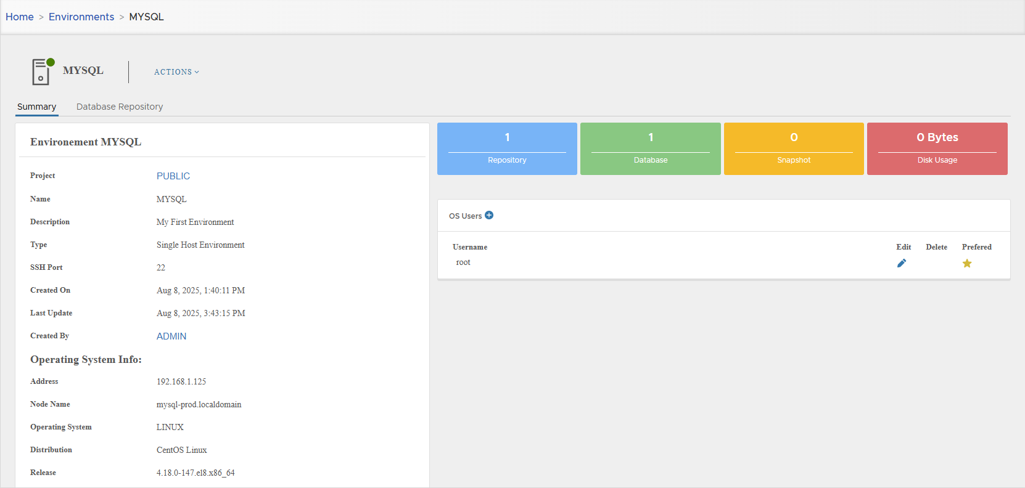Click the MYSQL server host icon
The height and width of the screenshot is (488, 1025).
pyautogui.click(x=41, y=71)
